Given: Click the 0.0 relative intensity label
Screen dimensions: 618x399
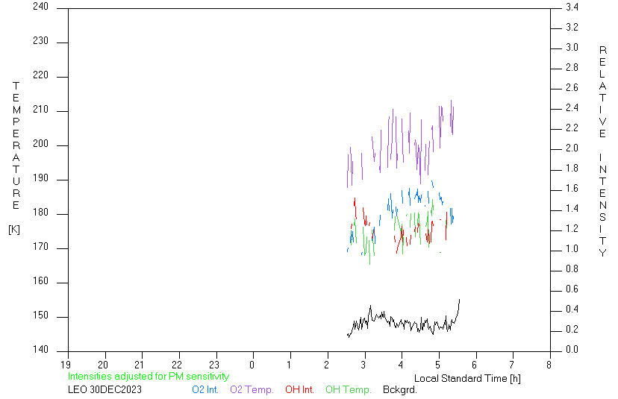Looking at the screenshot, I should 572,349.
